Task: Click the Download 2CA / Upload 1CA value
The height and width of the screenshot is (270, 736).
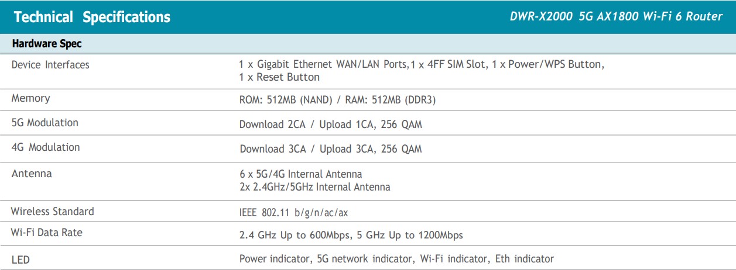Action: coord(330,124)
